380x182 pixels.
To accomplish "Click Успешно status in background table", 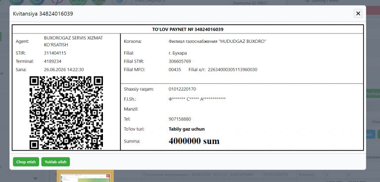I will click(307, 175).
